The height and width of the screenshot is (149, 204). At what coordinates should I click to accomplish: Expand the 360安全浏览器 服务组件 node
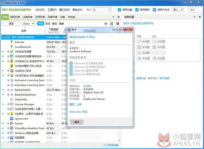click(x=8, y=56)
